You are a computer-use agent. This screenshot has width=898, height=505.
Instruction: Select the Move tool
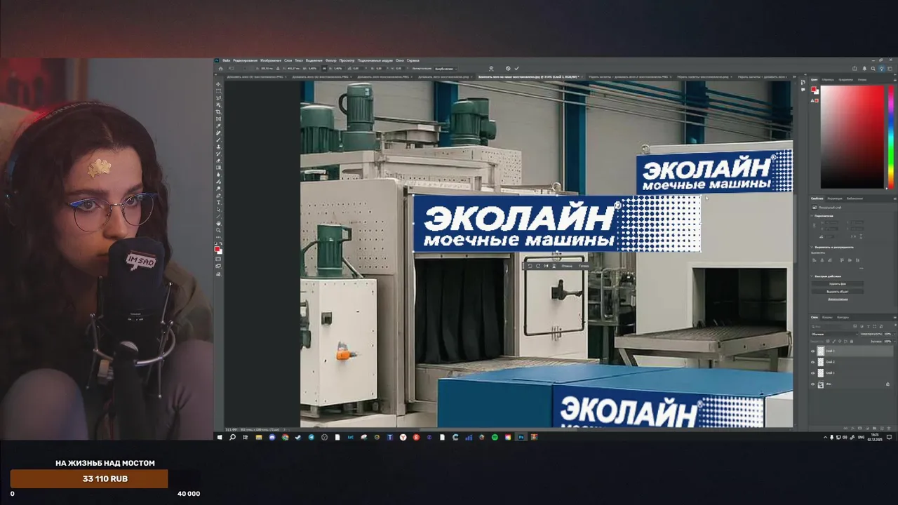219,84
